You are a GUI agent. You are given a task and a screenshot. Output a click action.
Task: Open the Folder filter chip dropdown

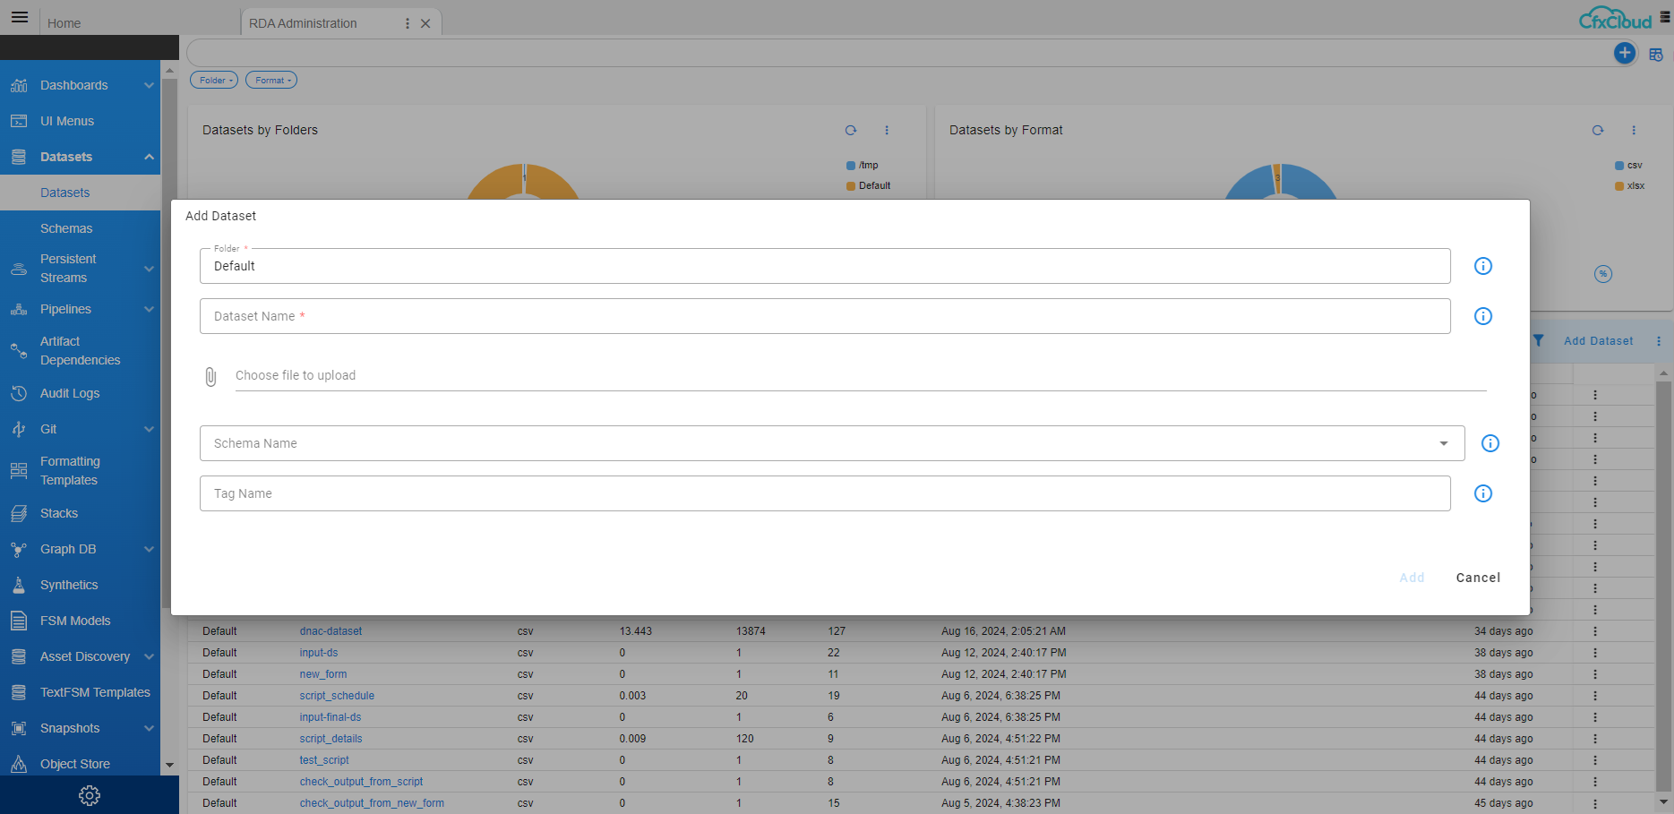pos(213,80)
